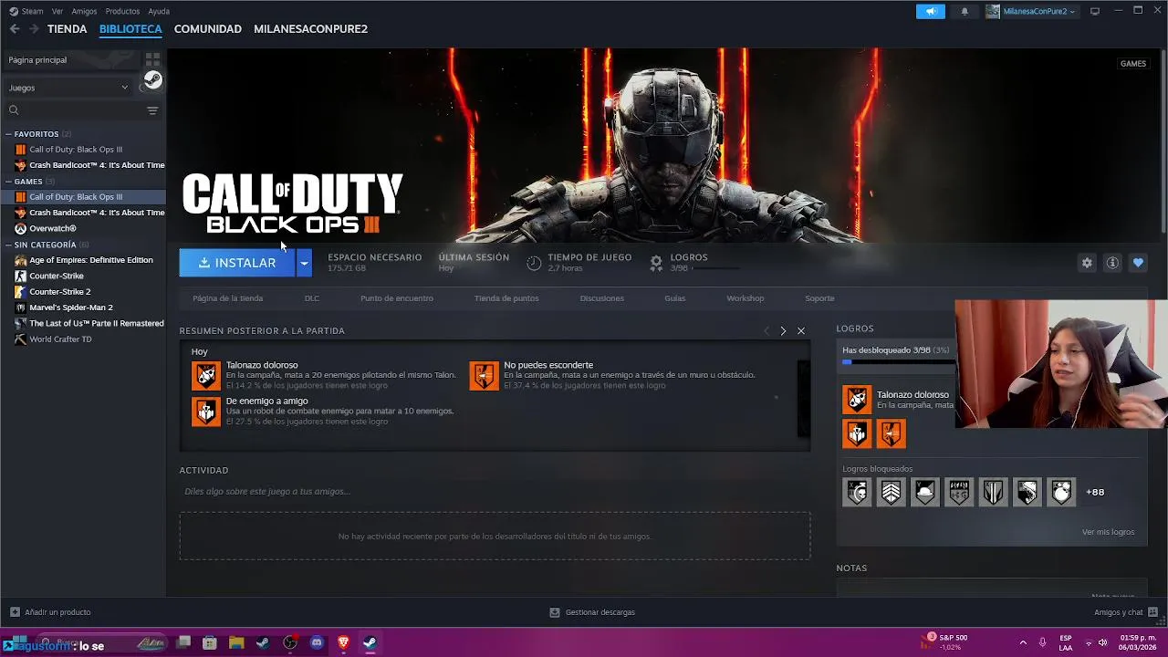Click the MilanesaConPure2 profile avatar
Viewport: 1168px width, 657px height.
(993, 11)
